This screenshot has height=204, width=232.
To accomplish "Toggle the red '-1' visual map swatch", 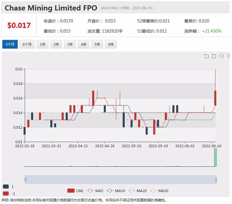I will pos(6,194).
